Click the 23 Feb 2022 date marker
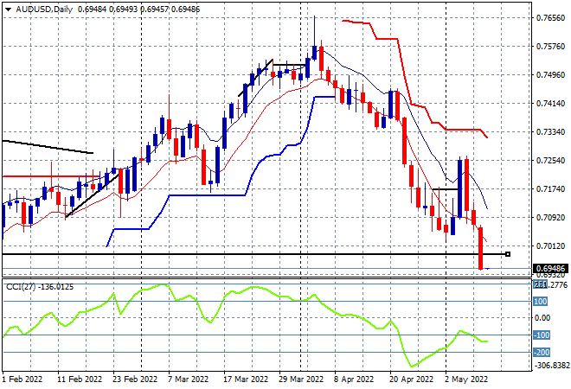The image size is (571, 389). click(x=137, y=379)
